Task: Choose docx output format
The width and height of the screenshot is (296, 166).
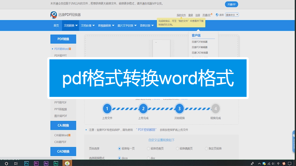Action: pyautogui.click(x=119, y=158)
